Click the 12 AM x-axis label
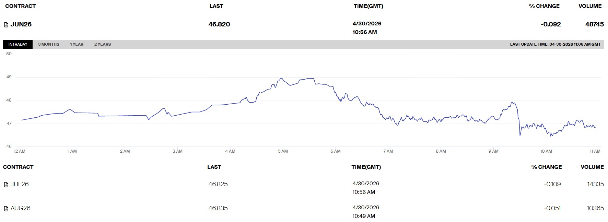The width and height of the screenshot is (608, 222). (x=20, y=151)
